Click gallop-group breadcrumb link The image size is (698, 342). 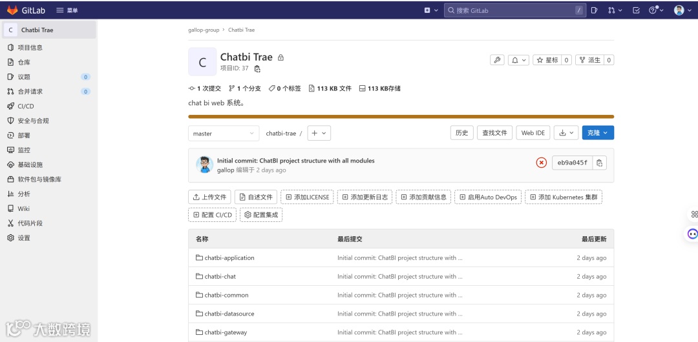coord(204,30)
